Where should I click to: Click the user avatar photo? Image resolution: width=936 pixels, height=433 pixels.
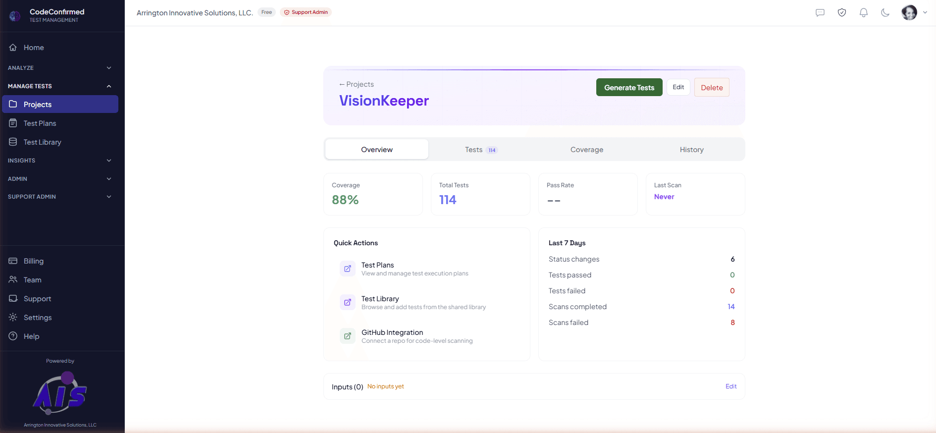click(x=909, y=13)
